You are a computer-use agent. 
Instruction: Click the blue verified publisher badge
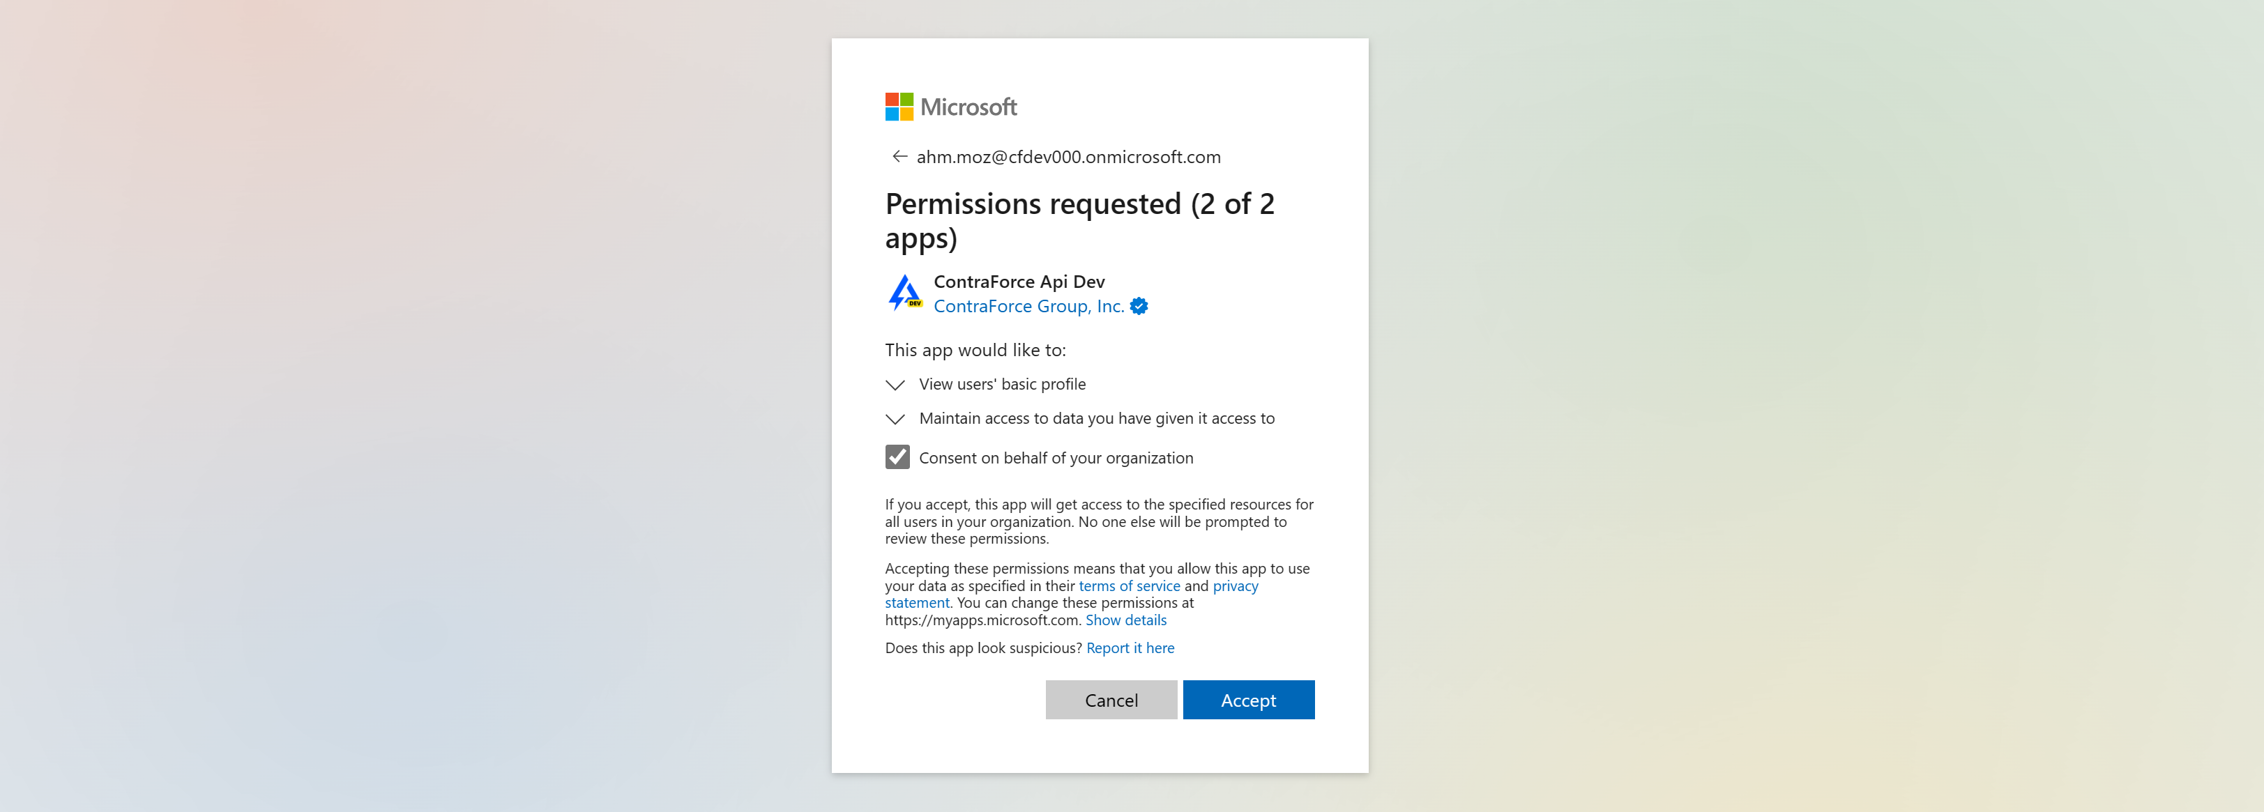click(x=1139, y=306)
